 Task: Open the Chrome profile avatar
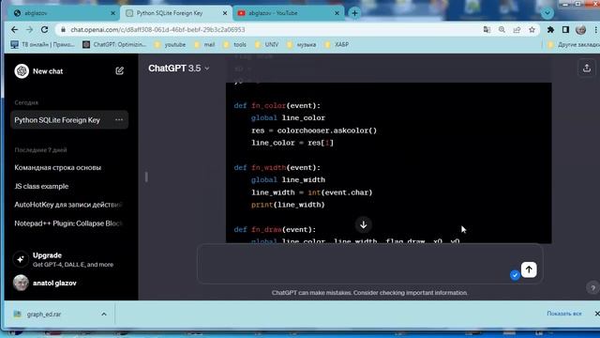581,29
